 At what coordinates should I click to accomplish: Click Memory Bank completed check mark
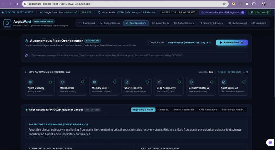(x=115, y=82)
